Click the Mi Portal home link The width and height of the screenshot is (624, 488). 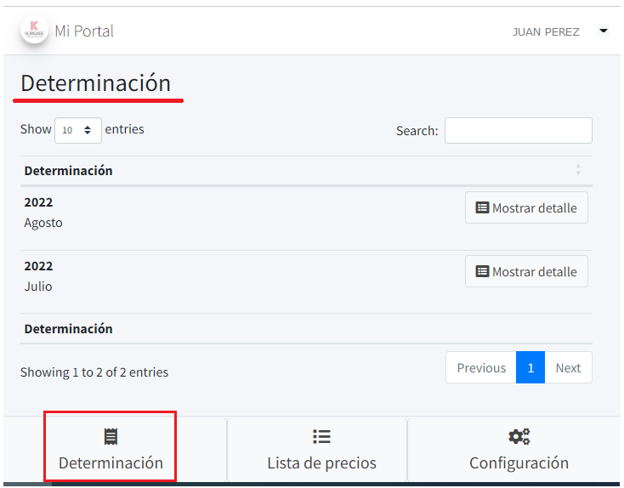(x=84, y=31)
